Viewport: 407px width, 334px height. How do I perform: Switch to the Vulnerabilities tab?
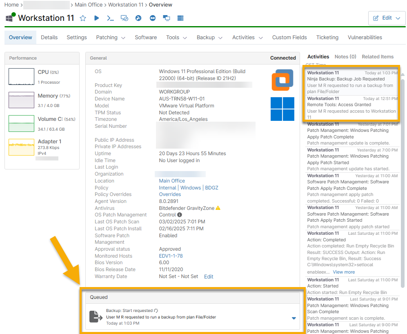click(x=365, y=37)
